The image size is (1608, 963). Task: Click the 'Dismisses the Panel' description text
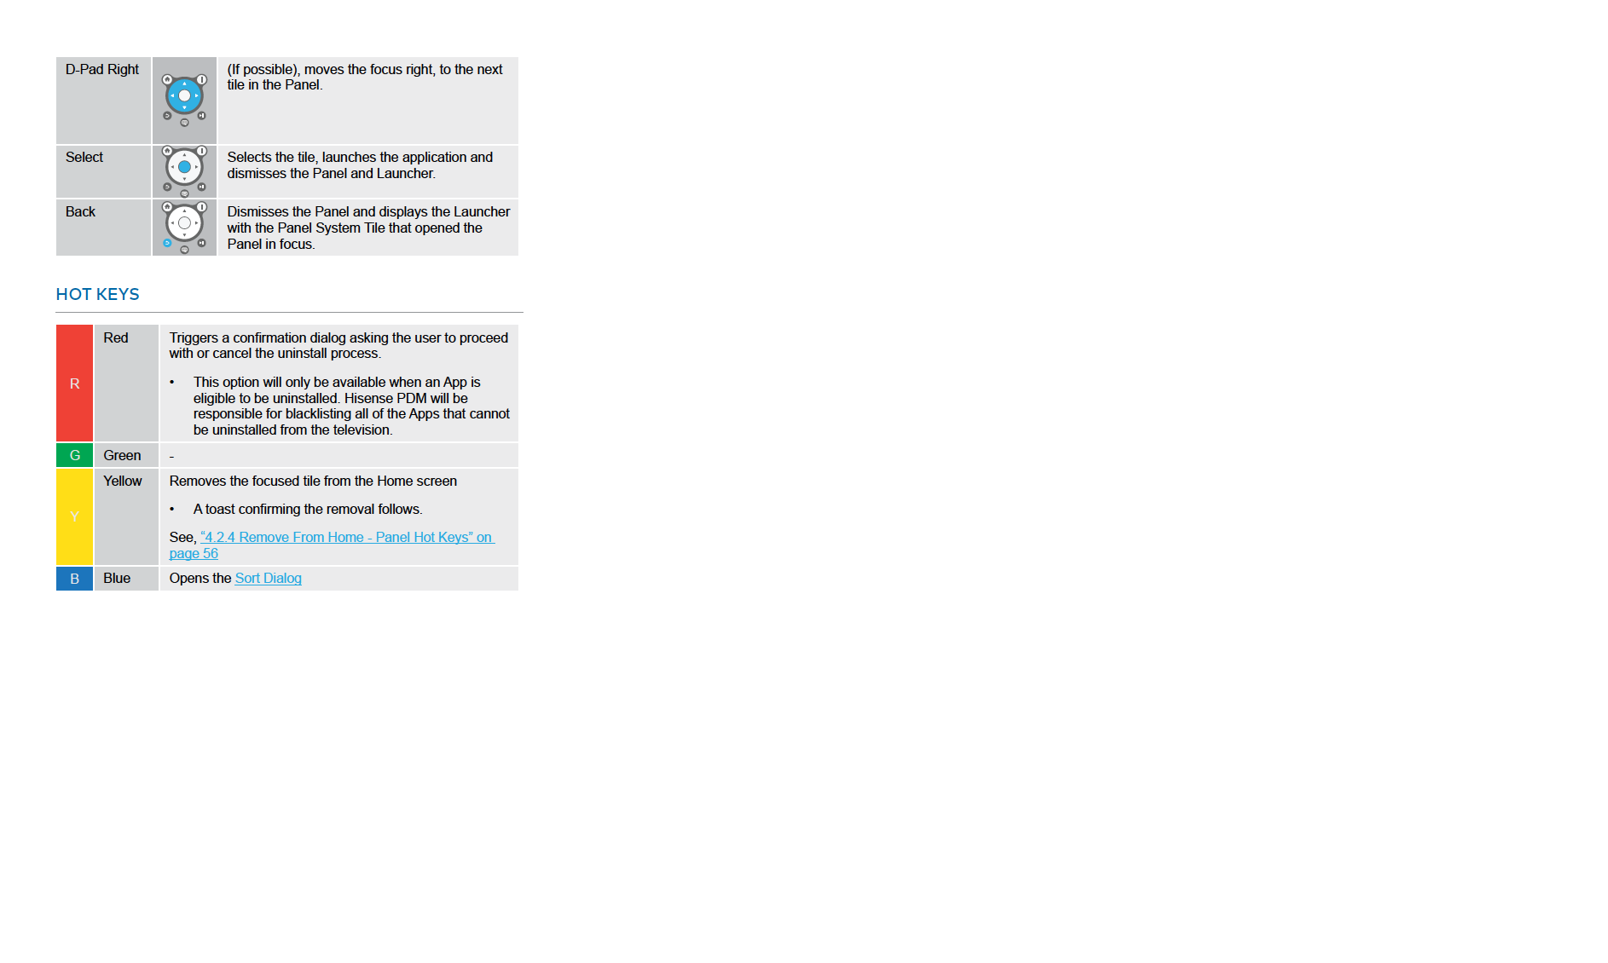coord(368,228)
